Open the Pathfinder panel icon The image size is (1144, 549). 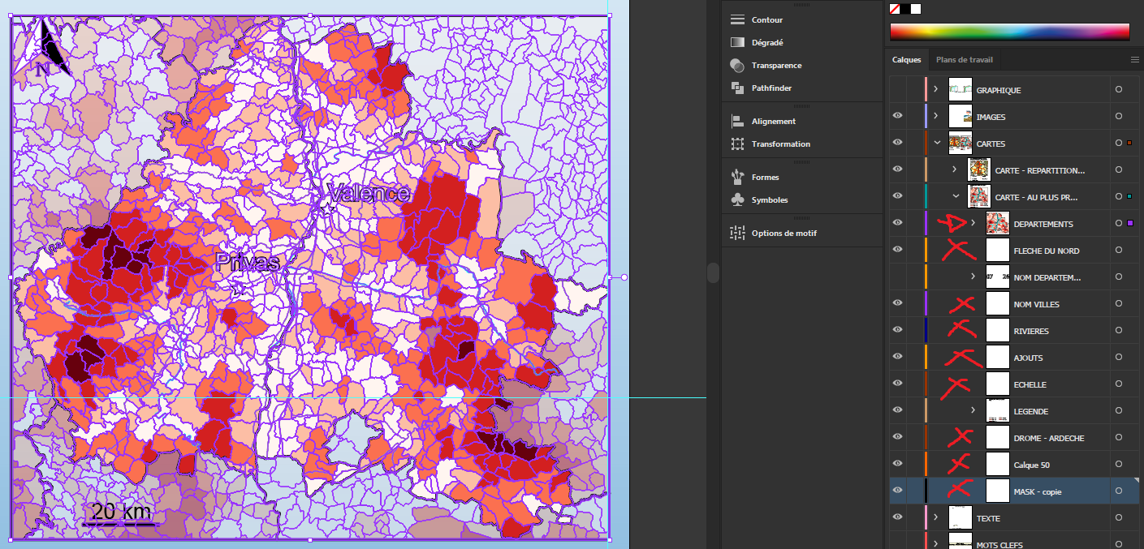click(x=737, y=88)
